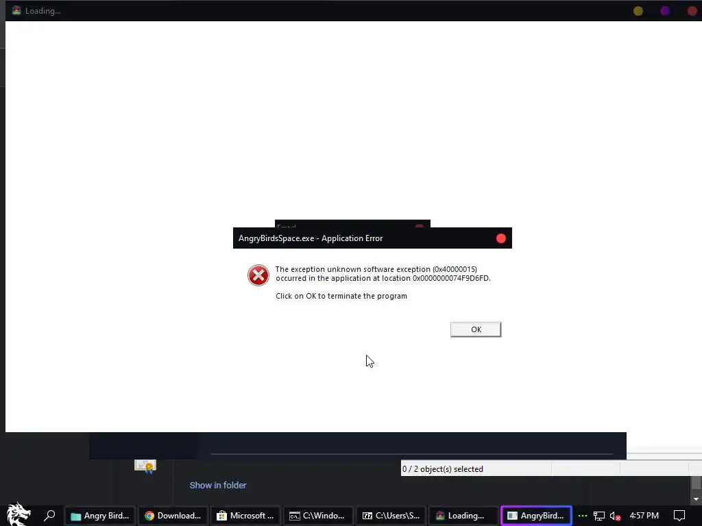
Task: Switch to the C:\Windo... command prompt taskbar item
Action: (x=318, y=516)
